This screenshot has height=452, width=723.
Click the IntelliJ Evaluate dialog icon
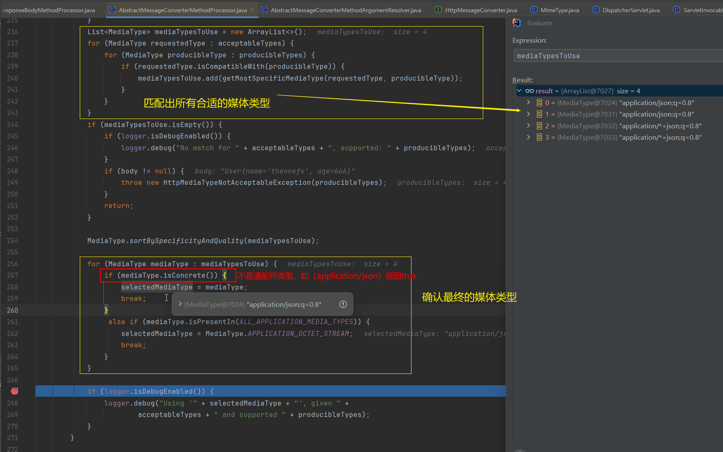point(517,23)
